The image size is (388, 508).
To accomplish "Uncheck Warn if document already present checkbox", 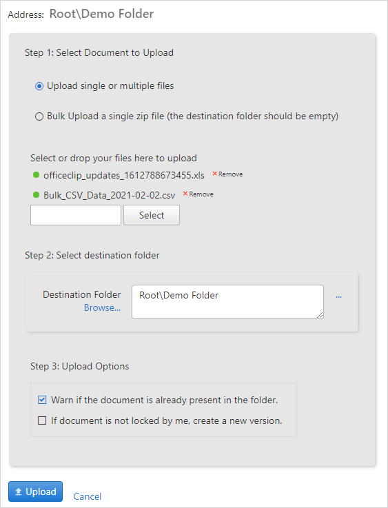I will click(x=42, y=400).
